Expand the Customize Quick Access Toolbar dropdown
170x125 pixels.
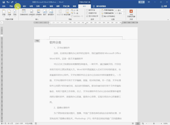click(x=16, y=2)
